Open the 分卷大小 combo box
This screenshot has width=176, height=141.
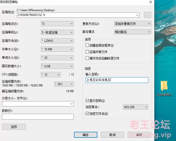38,104
